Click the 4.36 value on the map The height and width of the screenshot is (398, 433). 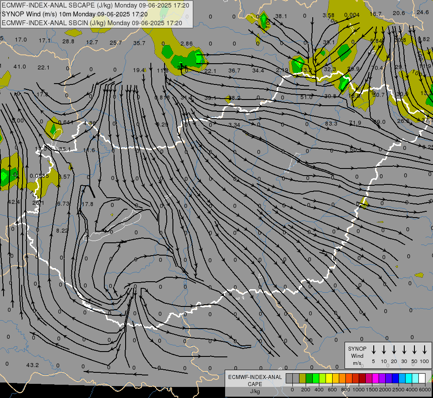coord(89,123)
